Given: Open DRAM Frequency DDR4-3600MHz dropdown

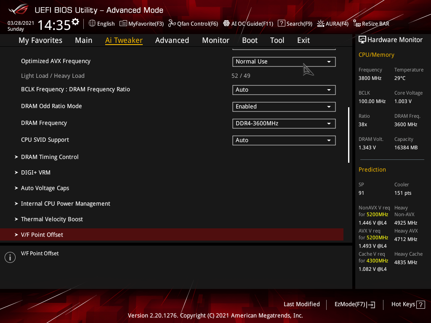Looking at the screenshot, I should (284, 123).
